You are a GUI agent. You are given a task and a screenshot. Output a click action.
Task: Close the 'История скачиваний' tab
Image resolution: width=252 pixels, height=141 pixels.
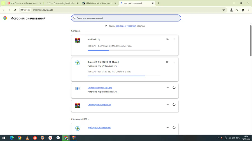(x=153, y=3)
